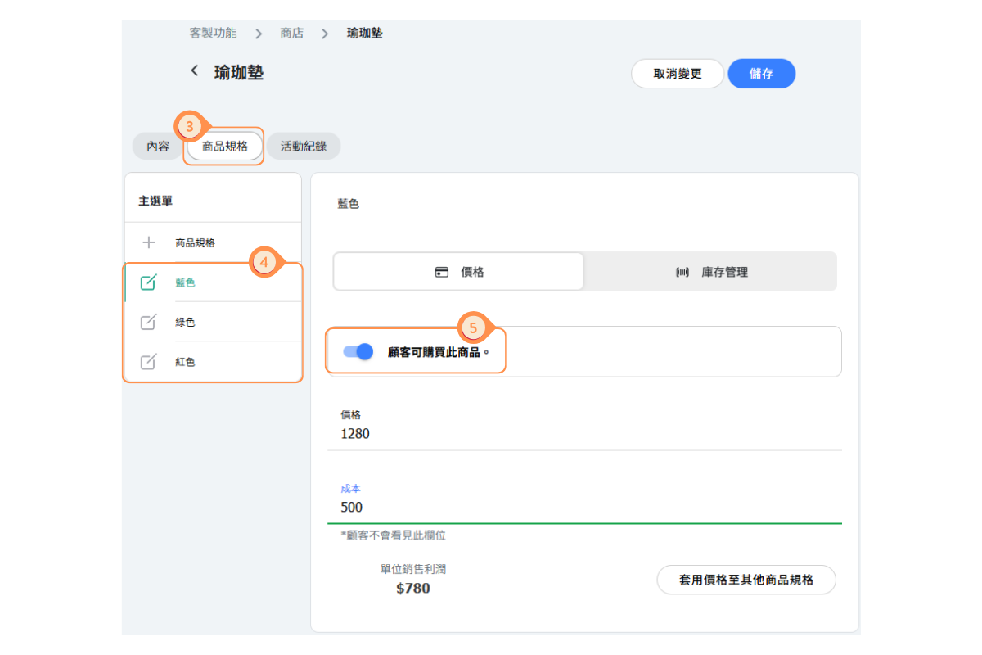
Task: Select the 綠色 variant in the menu
Action: click(x=186, y=322)
